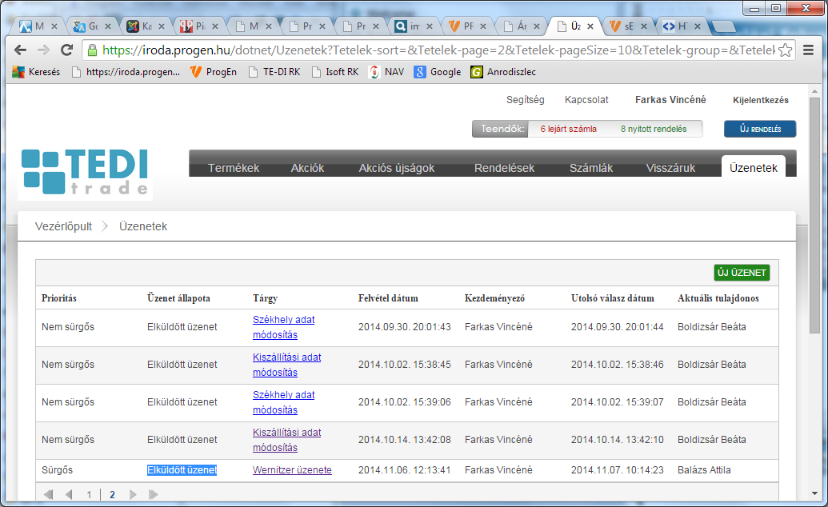Open the Számlák menu
The height and width of the screenshot is (507, 828).
[x=591, y=168]
